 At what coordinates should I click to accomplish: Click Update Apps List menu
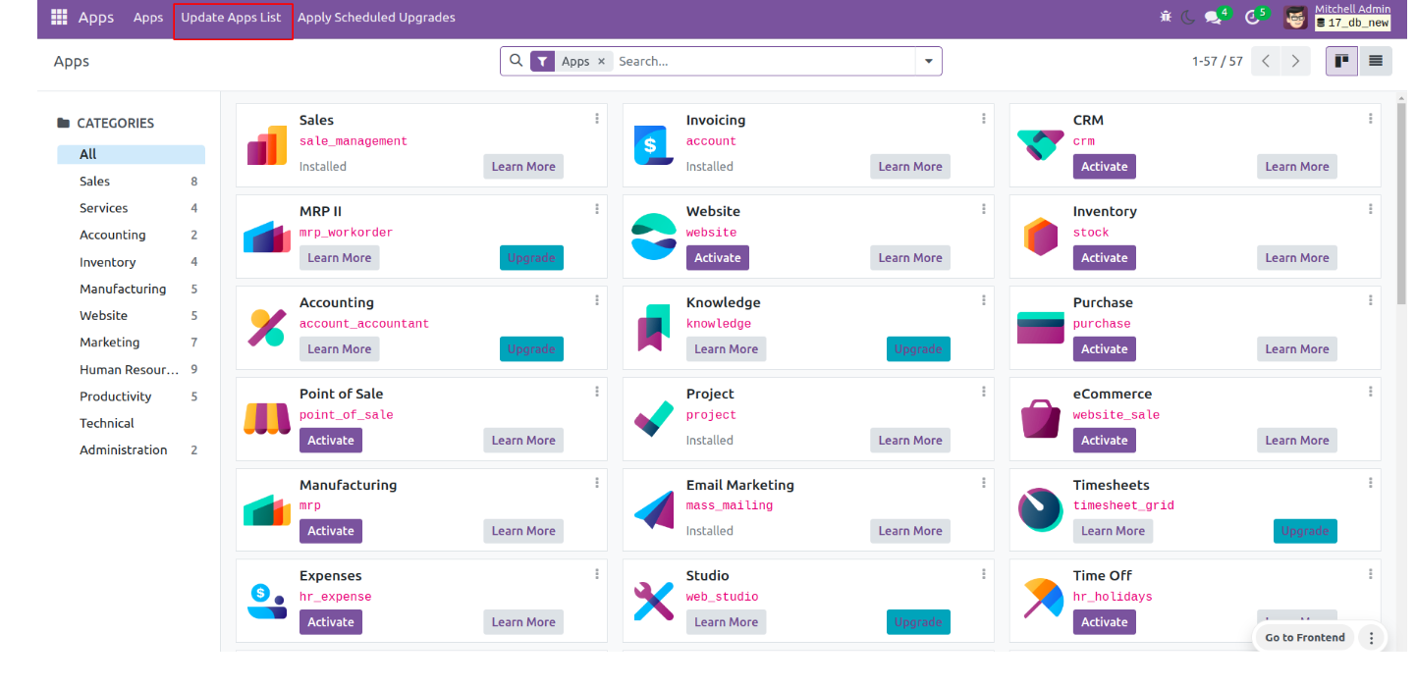coord(231,18)
